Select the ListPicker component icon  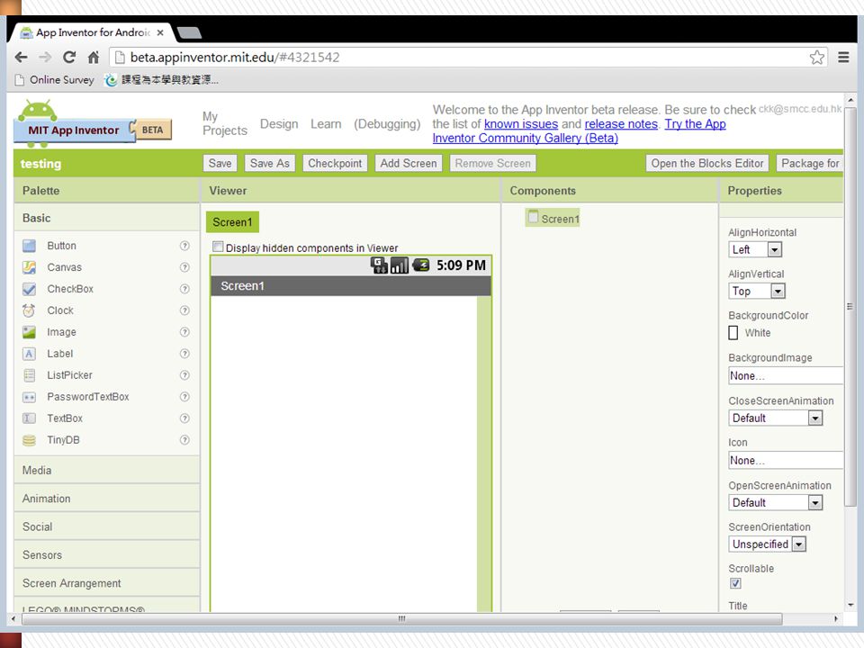point(29,375)
